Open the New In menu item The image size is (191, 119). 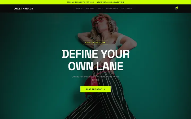pyautogui.click(x=79, y=8)
